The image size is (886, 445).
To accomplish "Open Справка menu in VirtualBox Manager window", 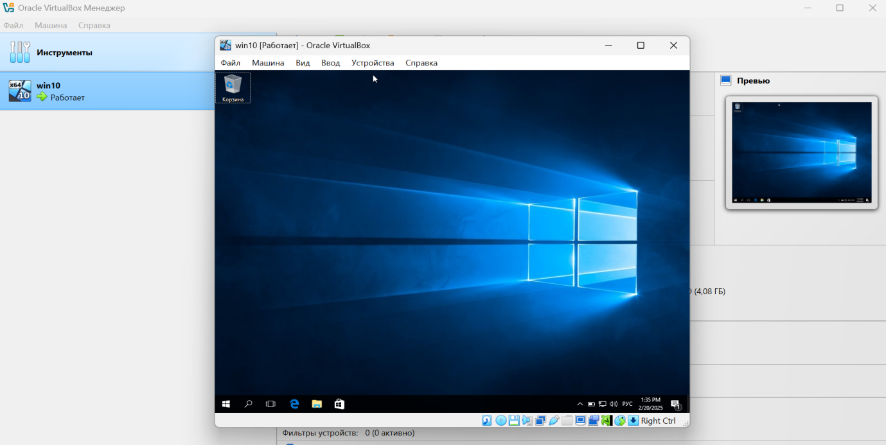I will coord(94,26).
